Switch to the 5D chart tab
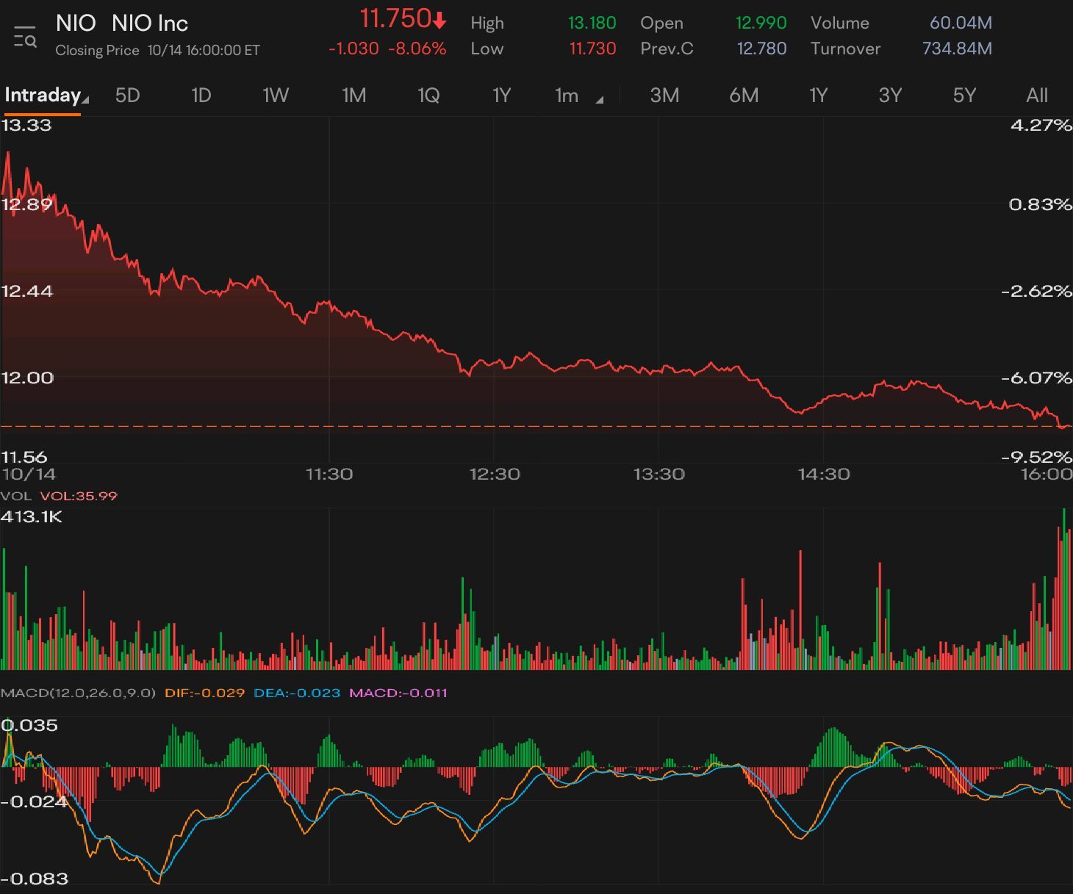This screenshot has height=894, width=1073. coord(127,95)
